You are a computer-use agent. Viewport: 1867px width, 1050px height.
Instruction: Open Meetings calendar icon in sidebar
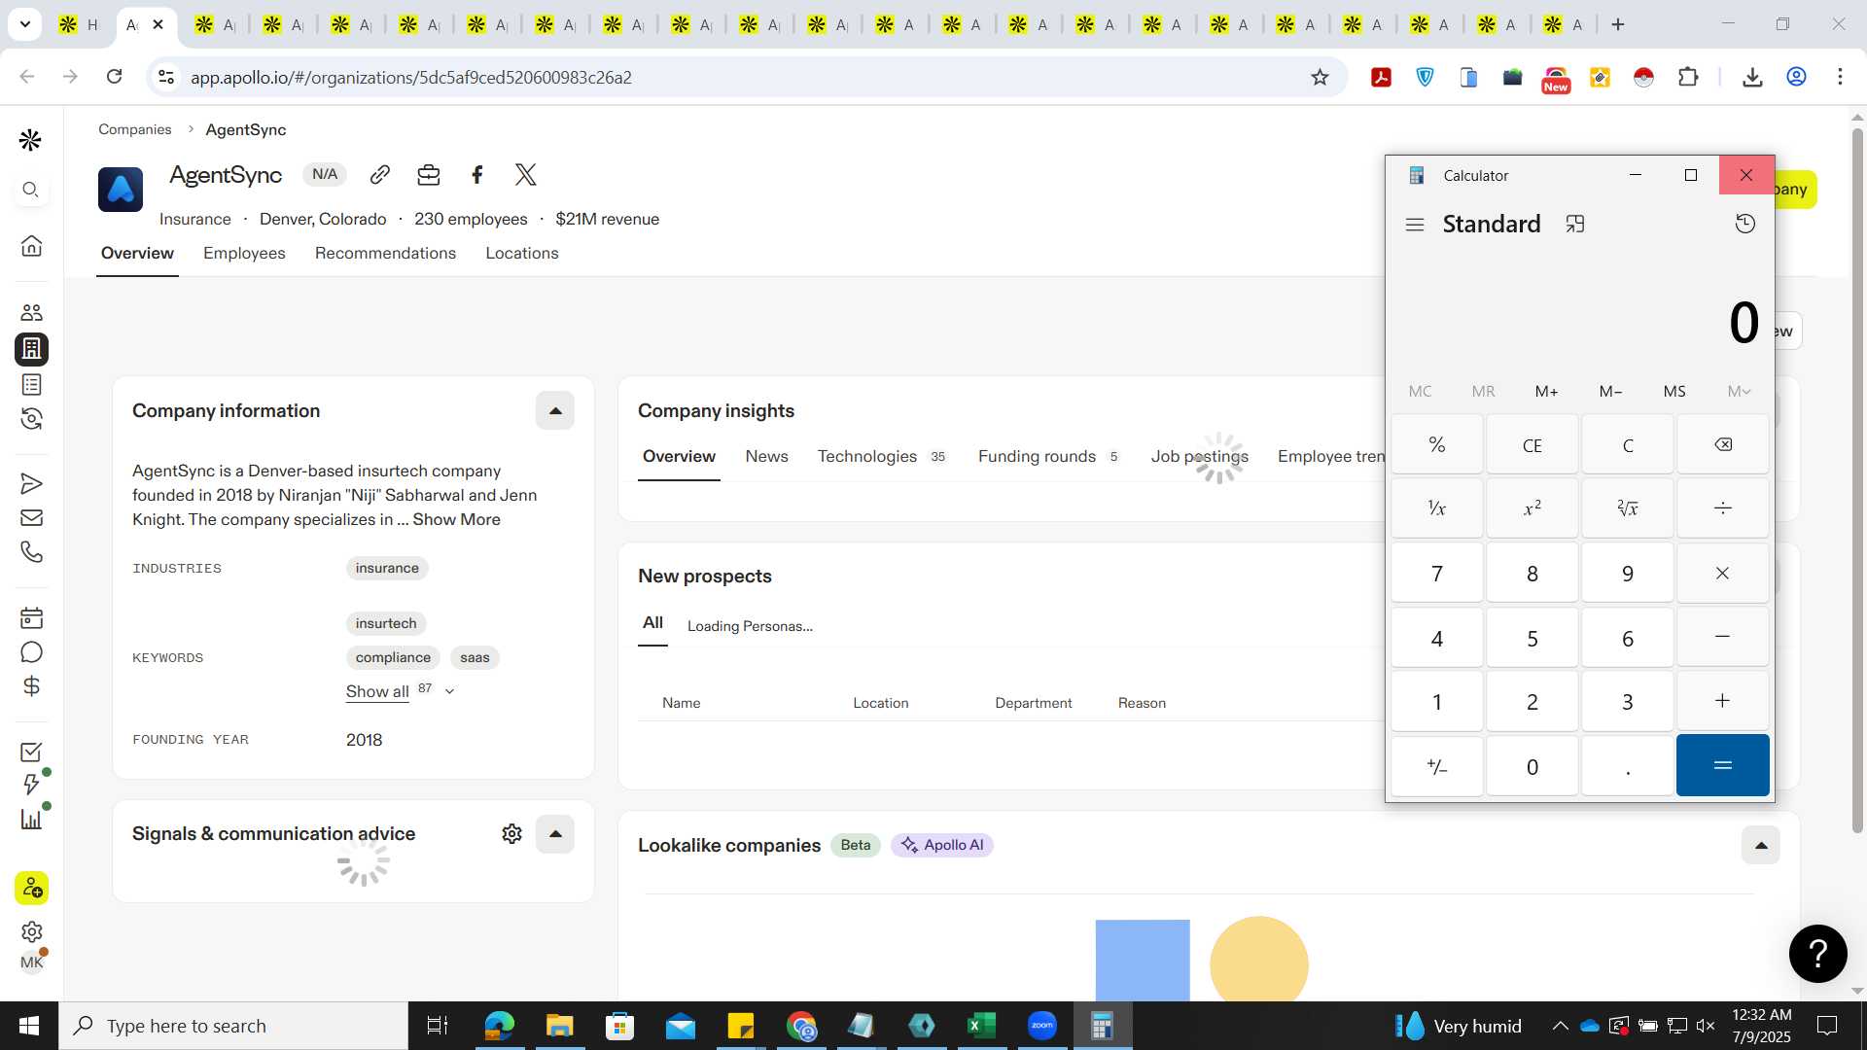[x=31, y=617]
